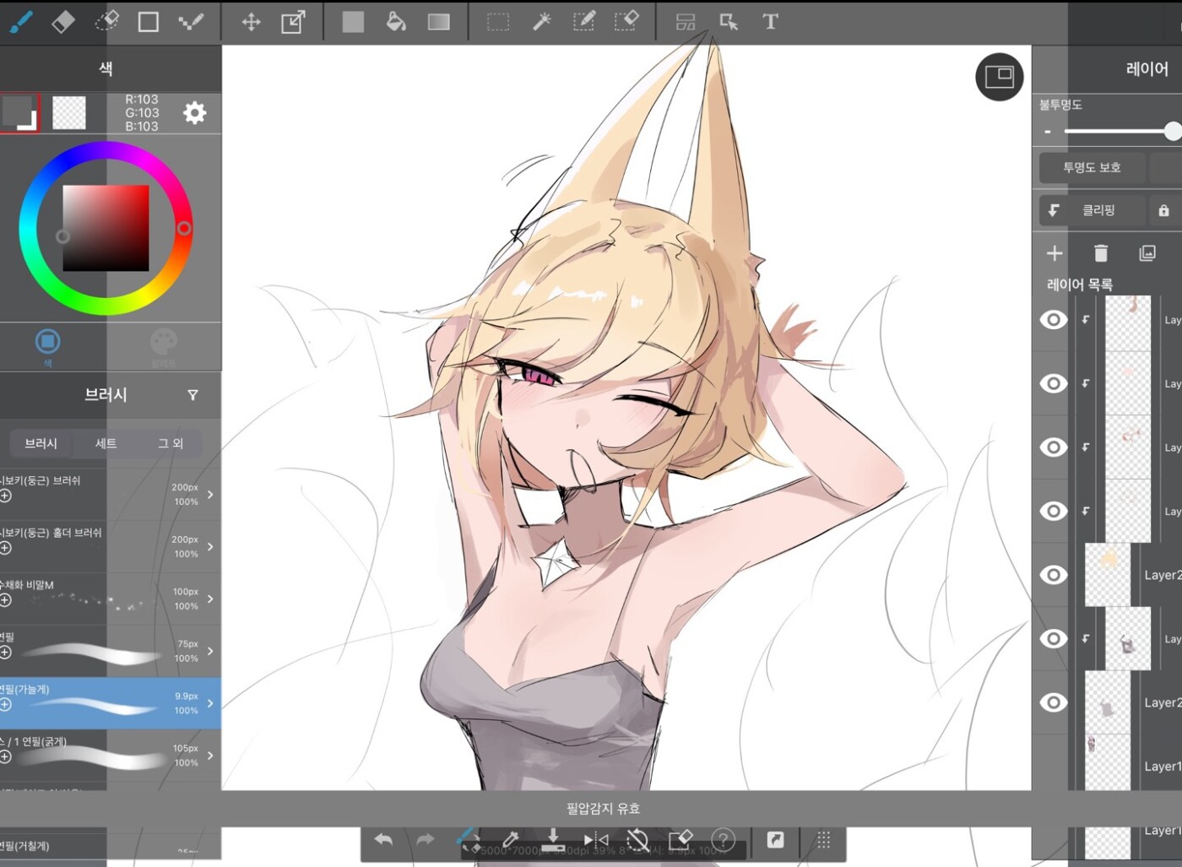Click the undo arrow in bottom toolbar
This screenshot has width=1182, height=867.
(x=383, y=839)
